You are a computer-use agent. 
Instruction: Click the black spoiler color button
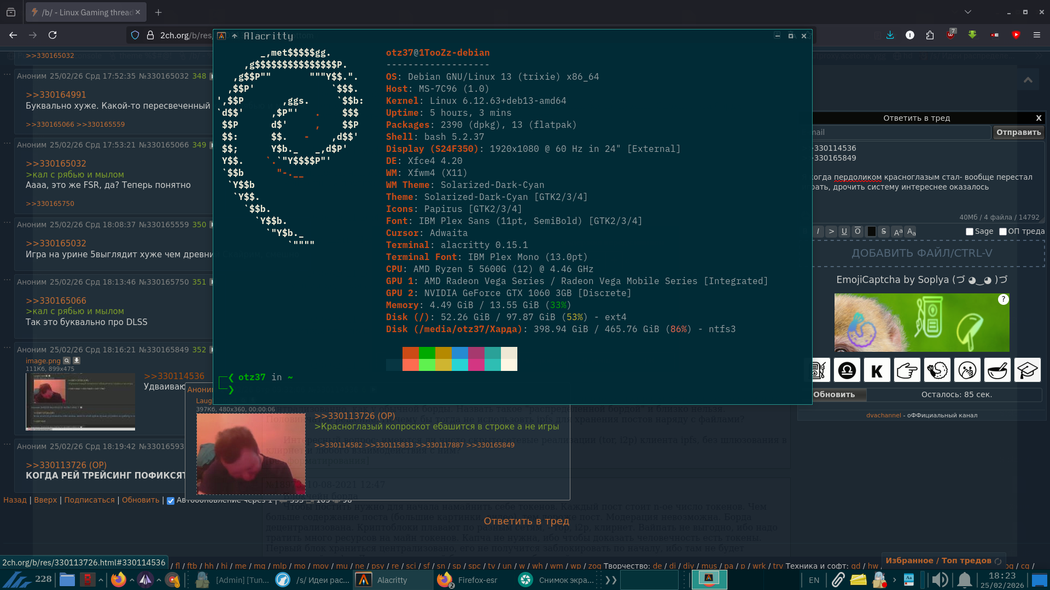[x=871, y=232]
